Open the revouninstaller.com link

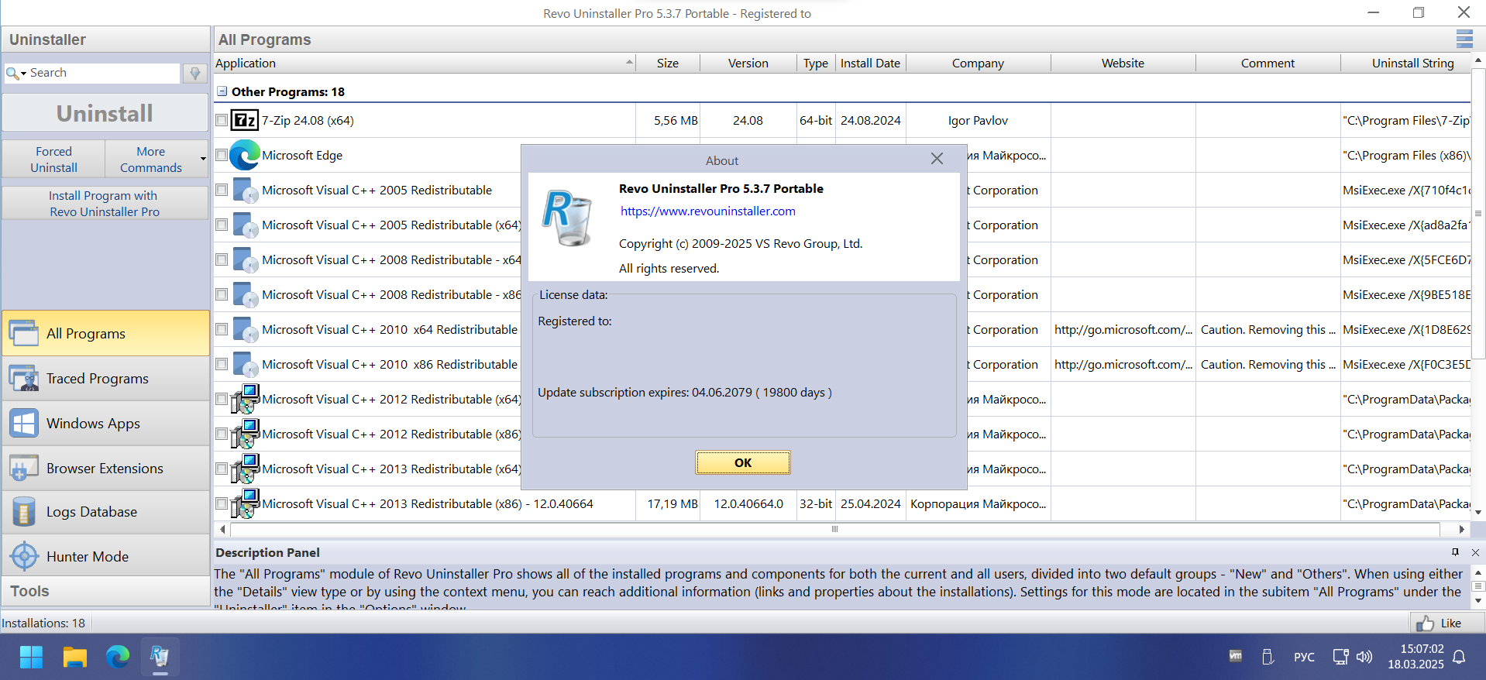click(708, 211)
